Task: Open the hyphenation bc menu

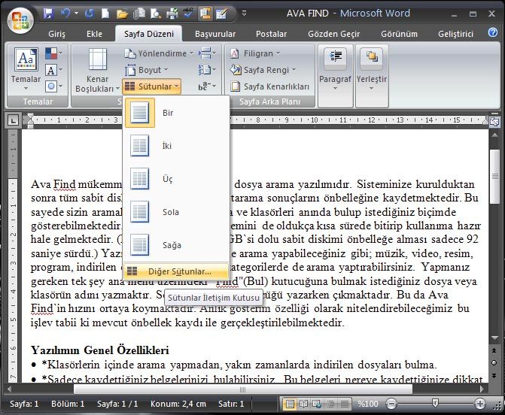Action: coord(207,86)
